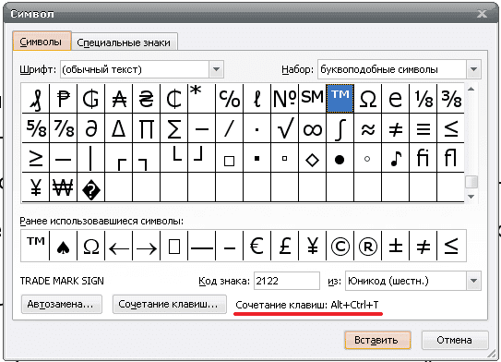Pick the eighth note ♪ symbol
The image size is (501, 362).
395,157
